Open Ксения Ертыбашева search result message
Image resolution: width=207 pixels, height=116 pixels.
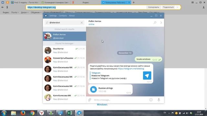64,60
